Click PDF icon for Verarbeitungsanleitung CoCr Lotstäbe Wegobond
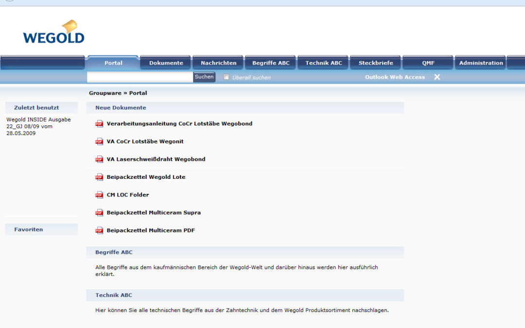Screen dimensions: 525x328 (x=99, y=124)
